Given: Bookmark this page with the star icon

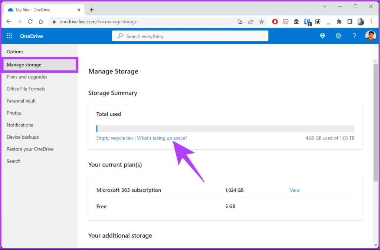Looking at the screenshot, I should click(262, 22).
